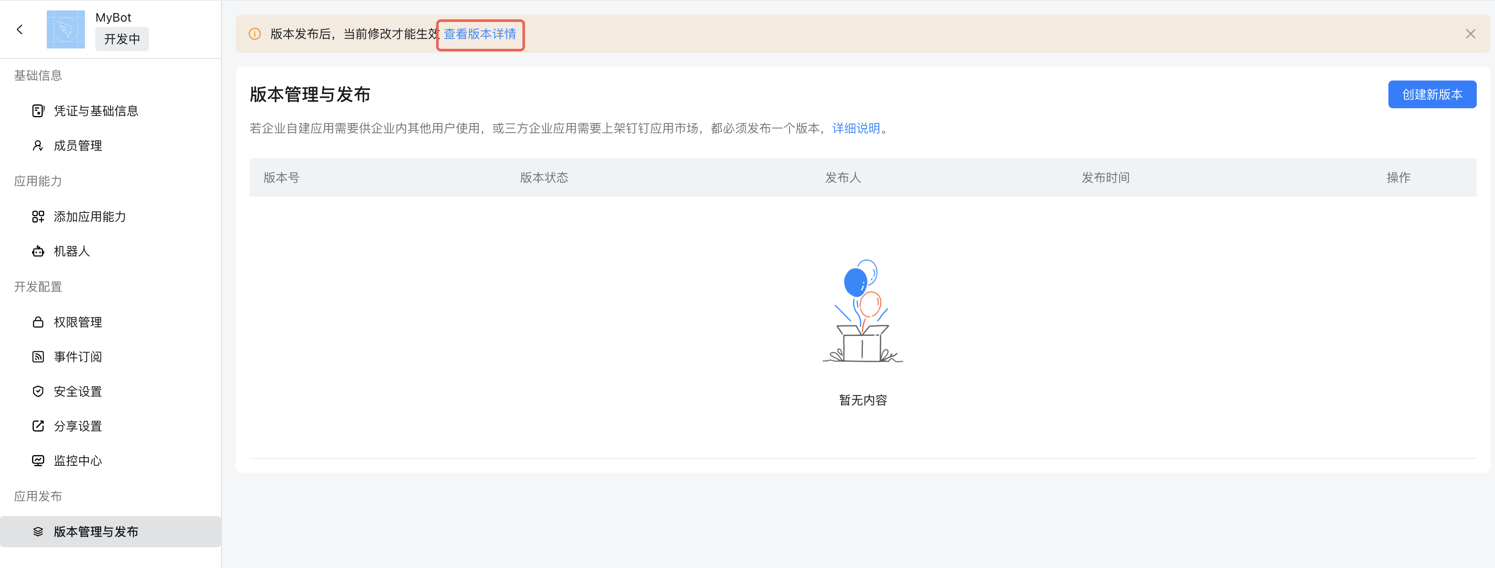Click the MyBot app logo thumbnail
This screenshot has height=568, width=1495.
pyautogui.click(x=65, y=29)
